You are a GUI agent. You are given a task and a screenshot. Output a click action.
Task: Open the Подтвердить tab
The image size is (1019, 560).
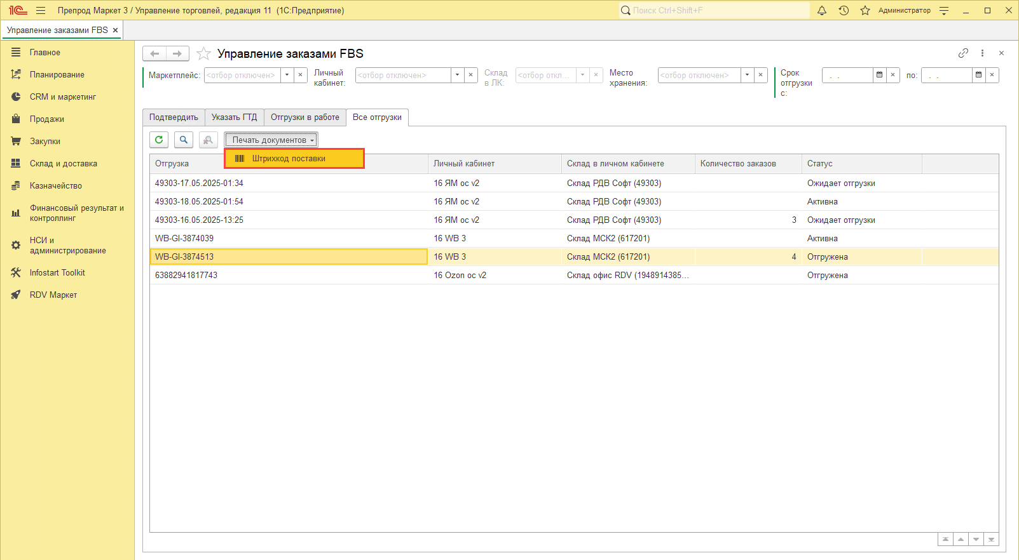[174, 117]
